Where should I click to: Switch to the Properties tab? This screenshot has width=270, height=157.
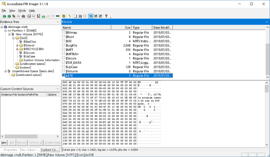10,150
